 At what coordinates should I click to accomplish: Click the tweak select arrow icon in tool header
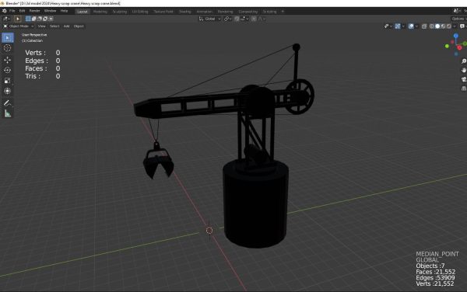(18, 19)
